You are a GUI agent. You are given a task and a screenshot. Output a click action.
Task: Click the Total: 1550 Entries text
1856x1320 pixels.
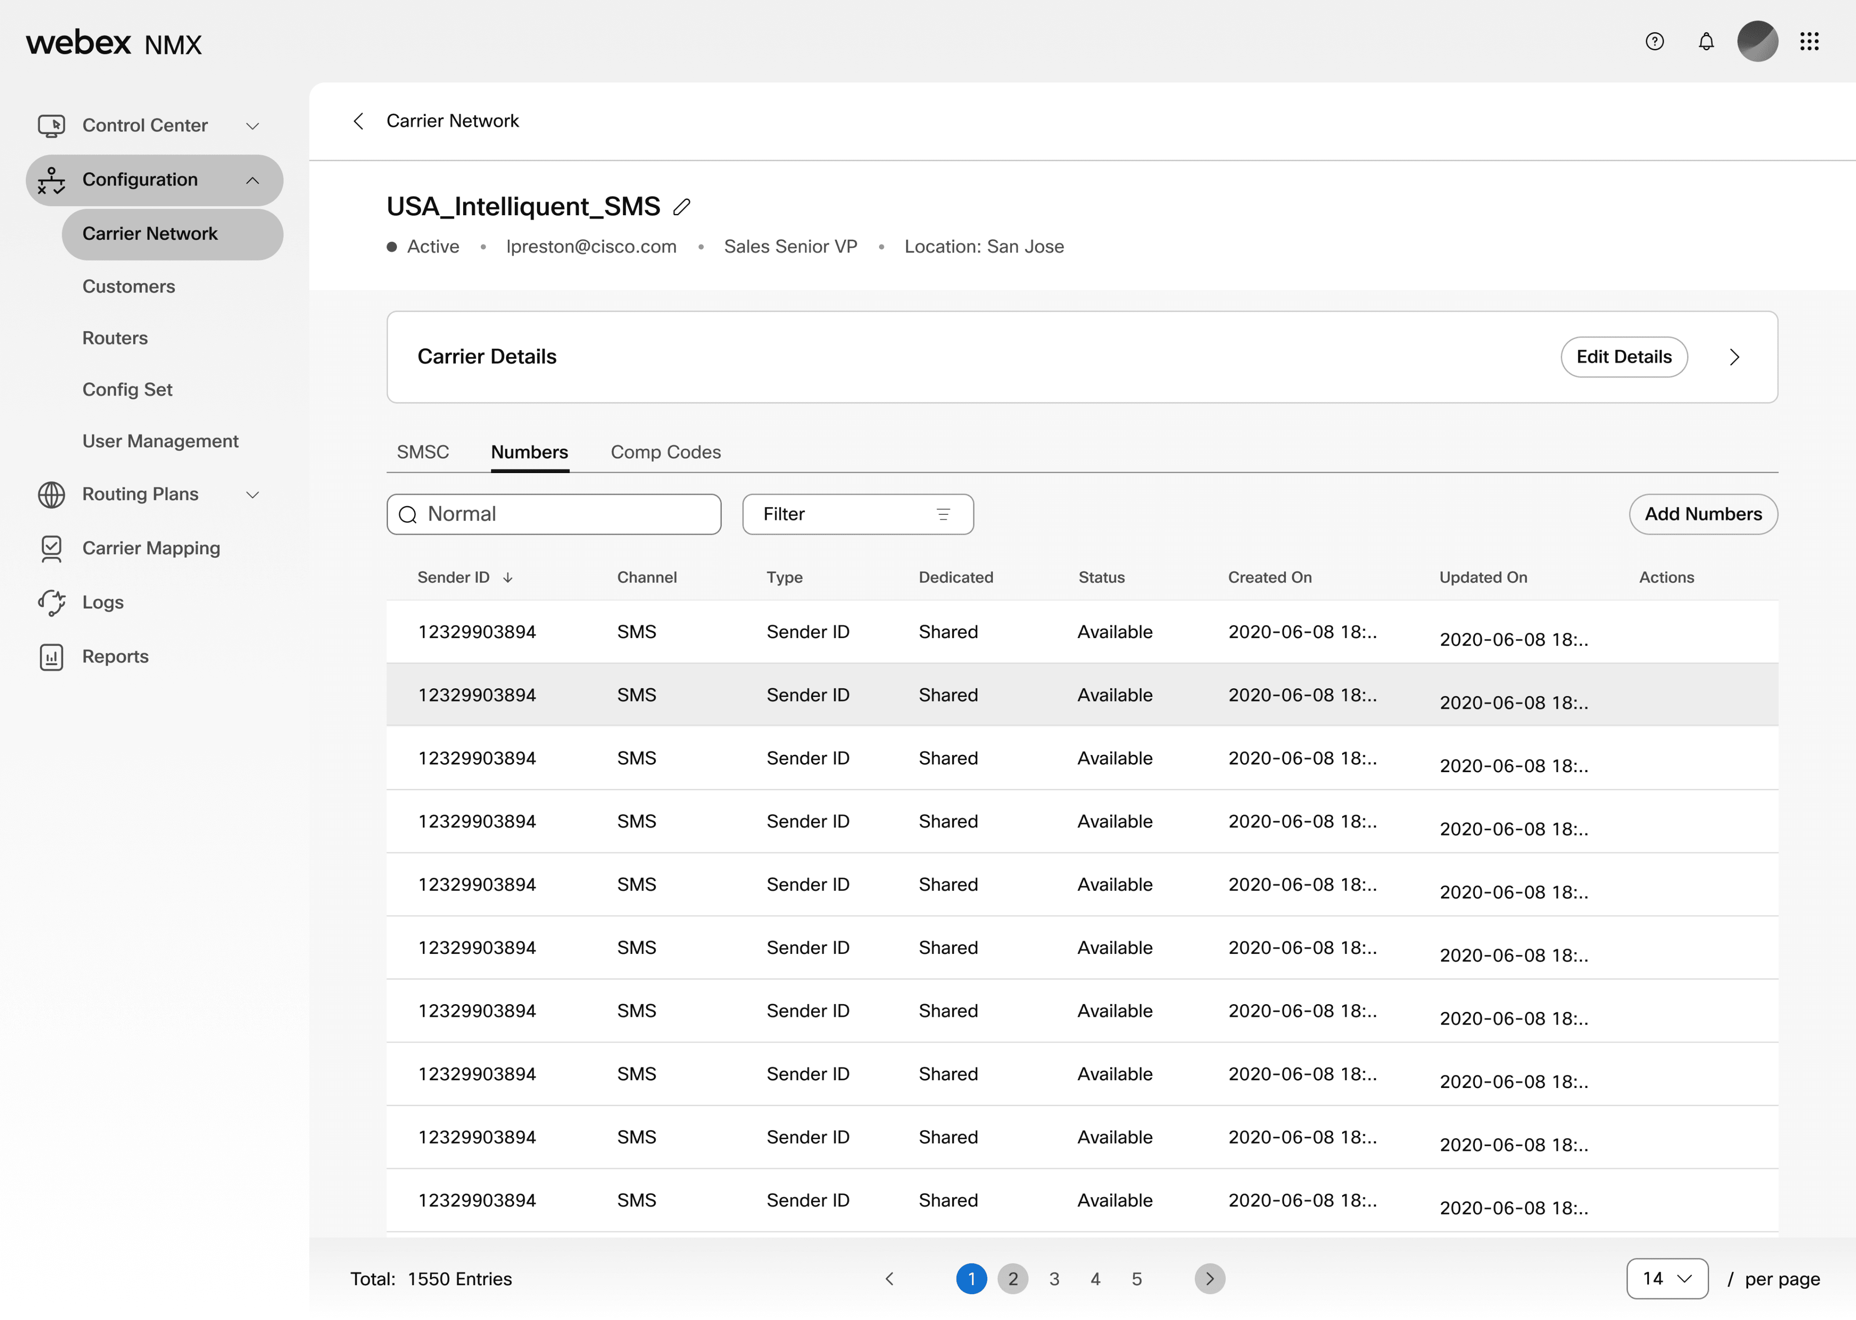click(431, 1279)
